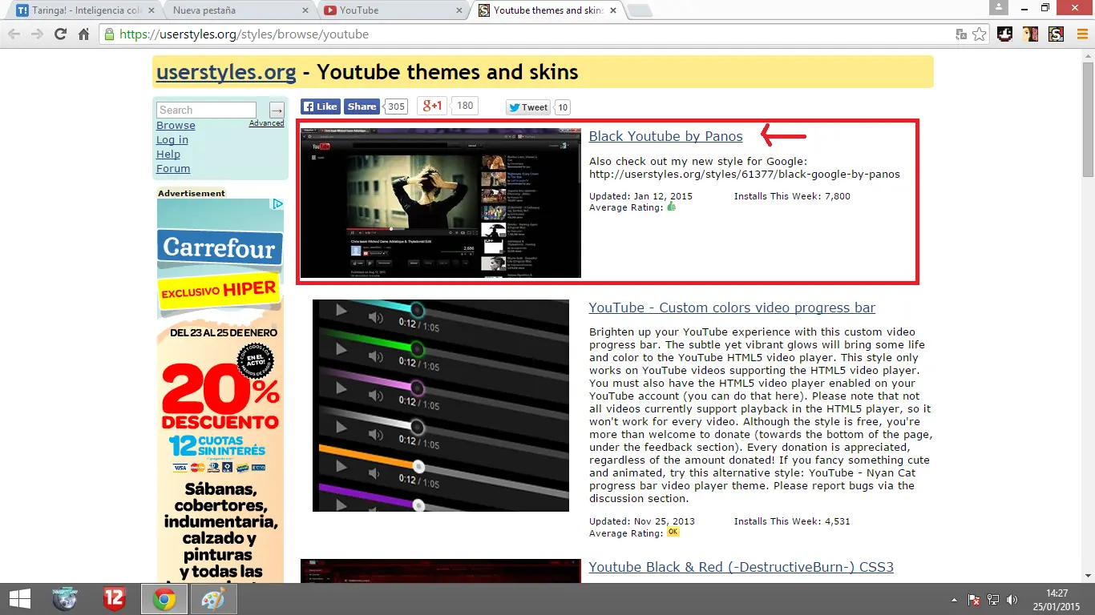Image resolution: width=1095 pixels, height=615 pixels.
Task: Click the yellow OK rating icon
Action: (x=673, y=532)
